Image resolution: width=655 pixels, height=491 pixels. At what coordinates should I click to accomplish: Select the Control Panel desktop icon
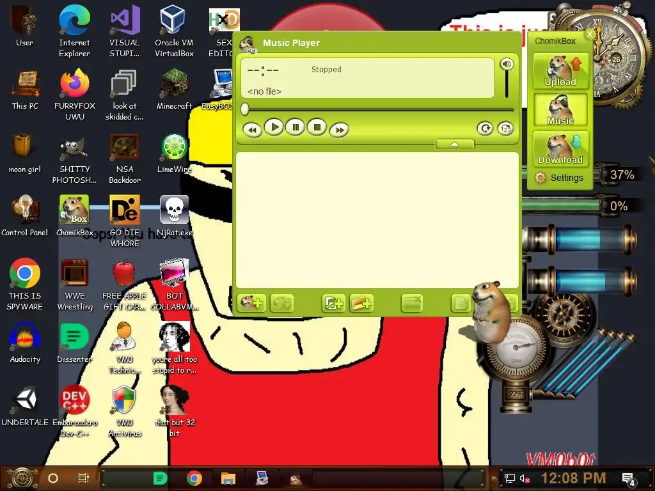coord(25,216)
